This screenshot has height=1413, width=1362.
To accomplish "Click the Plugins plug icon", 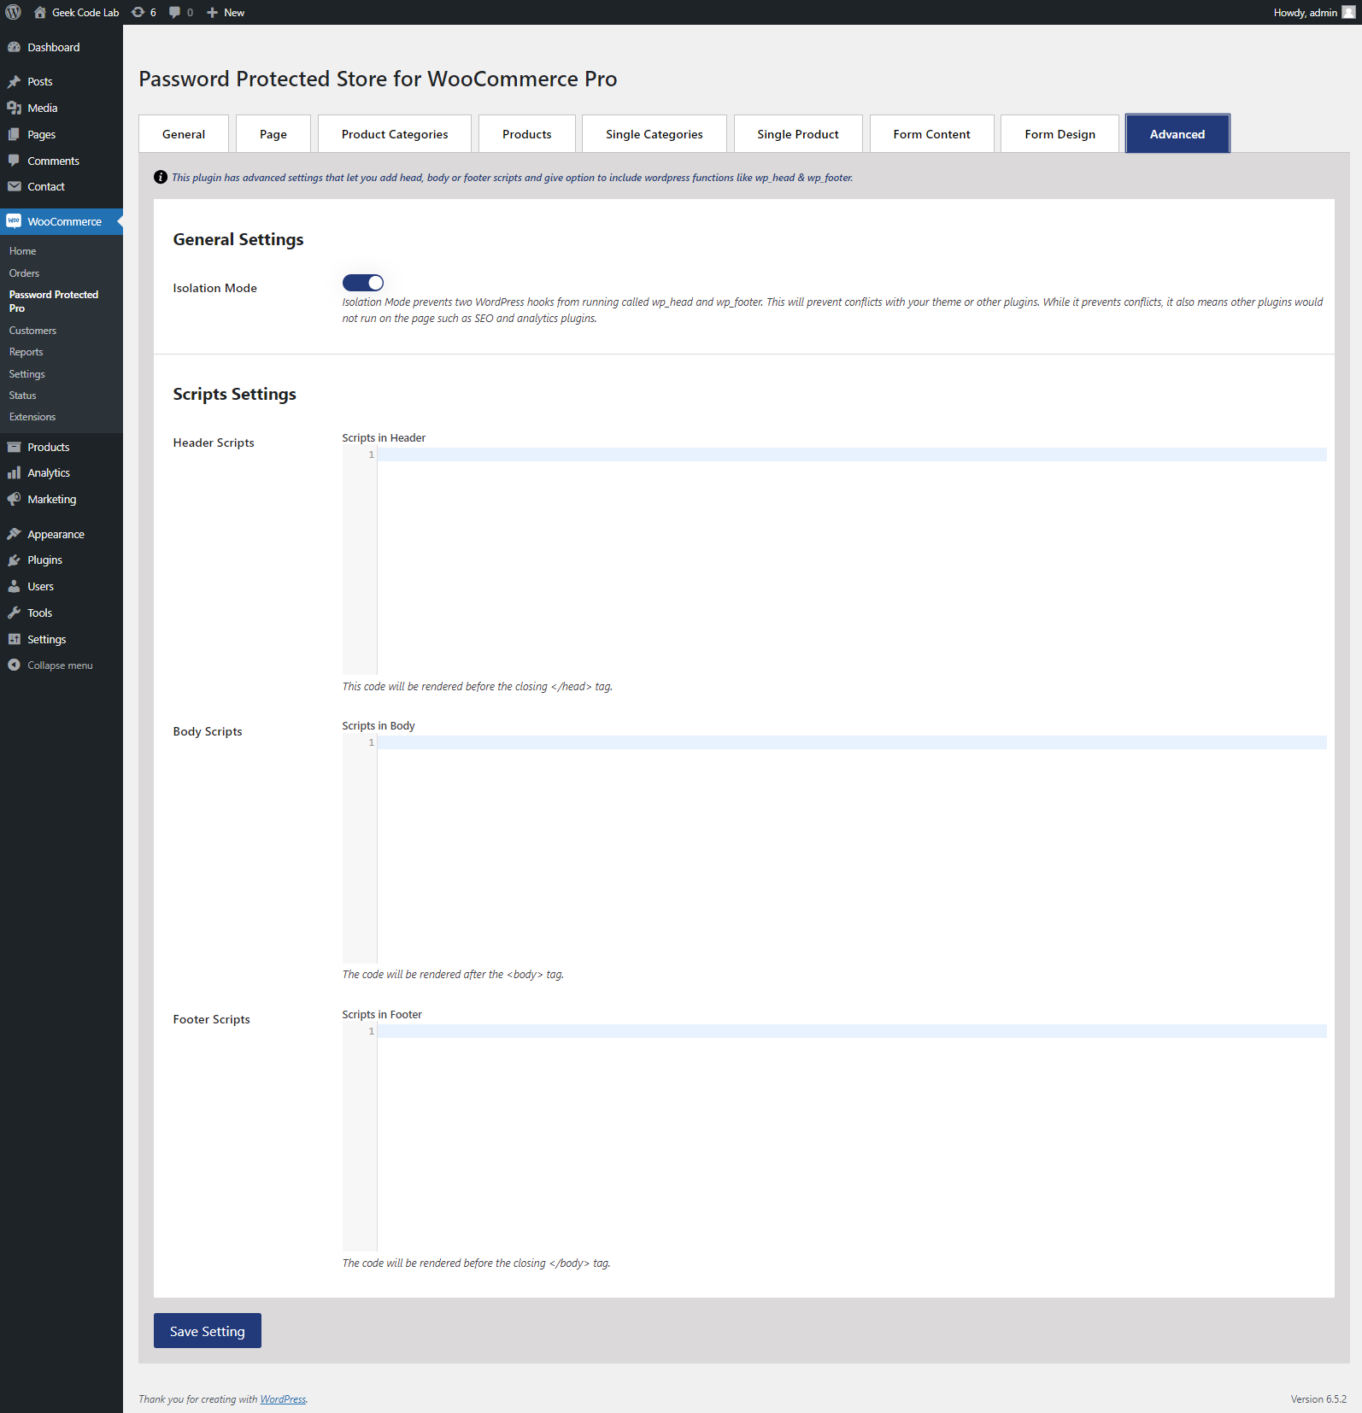I will pos(14,560).
